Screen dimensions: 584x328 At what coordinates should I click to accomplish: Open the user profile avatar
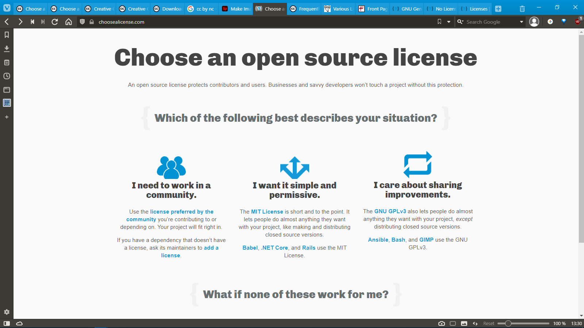point(534,22)
